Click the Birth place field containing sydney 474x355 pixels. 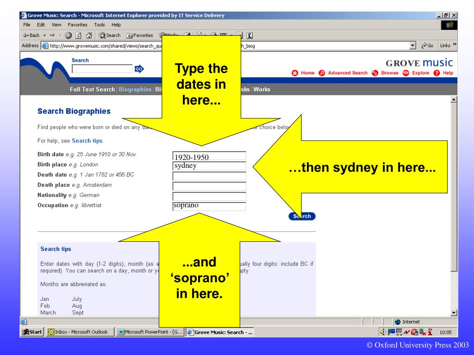pyautogui.click(x=209, y=166)
